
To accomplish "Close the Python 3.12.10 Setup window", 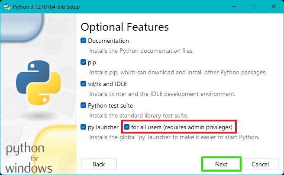I will pyautogui.click(x=274, y=6).
